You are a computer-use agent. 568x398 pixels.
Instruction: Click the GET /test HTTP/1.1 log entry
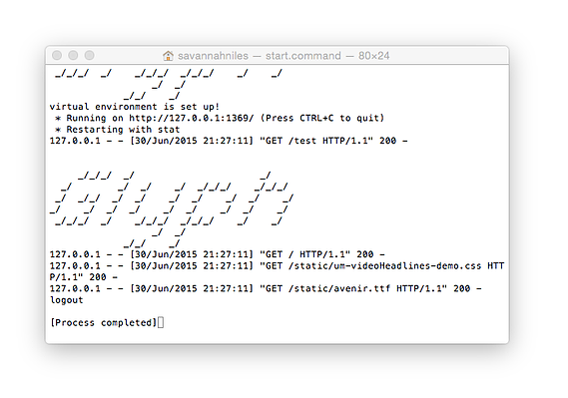click(229, 141)
